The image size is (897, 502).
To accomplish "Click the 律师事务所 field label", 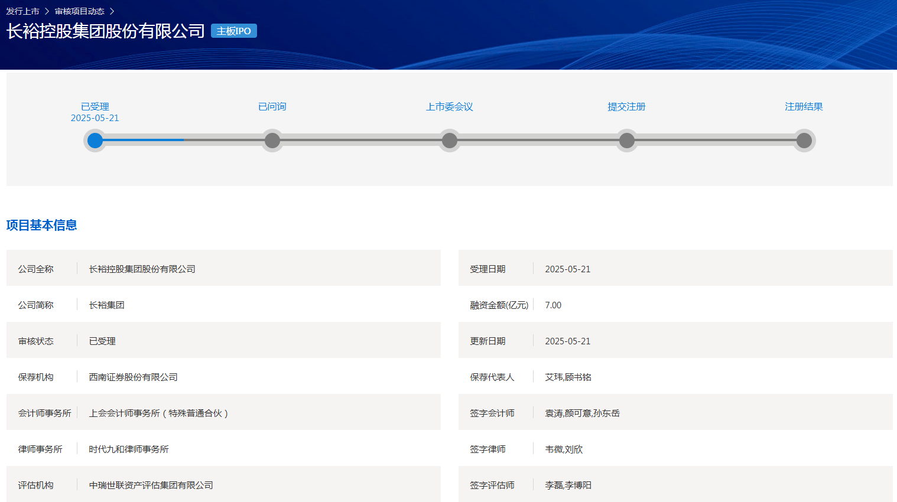I will point(40,449).
